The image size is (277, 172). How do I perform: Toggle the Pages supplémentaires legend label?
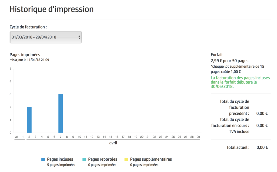[x=151, y=159]
